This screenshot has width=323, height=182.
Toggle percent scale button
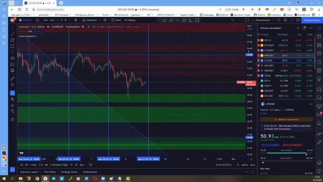coord(238,165)
